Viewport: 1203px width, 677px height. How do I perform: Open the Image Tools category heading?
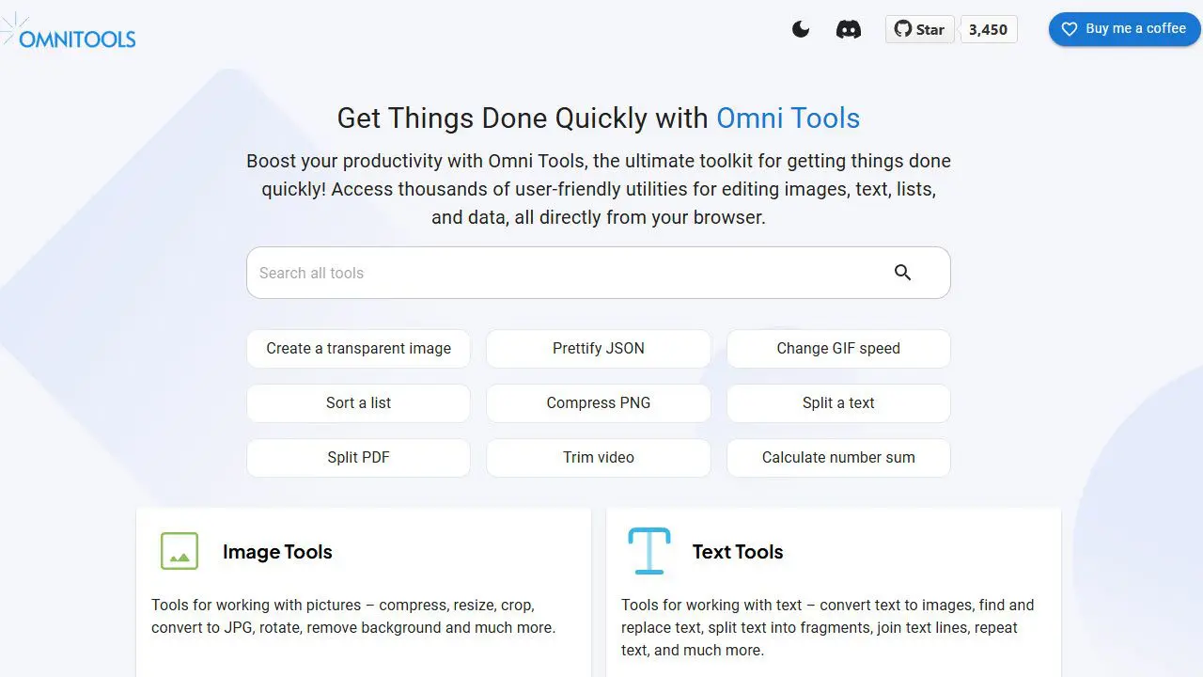pos(277,552)
